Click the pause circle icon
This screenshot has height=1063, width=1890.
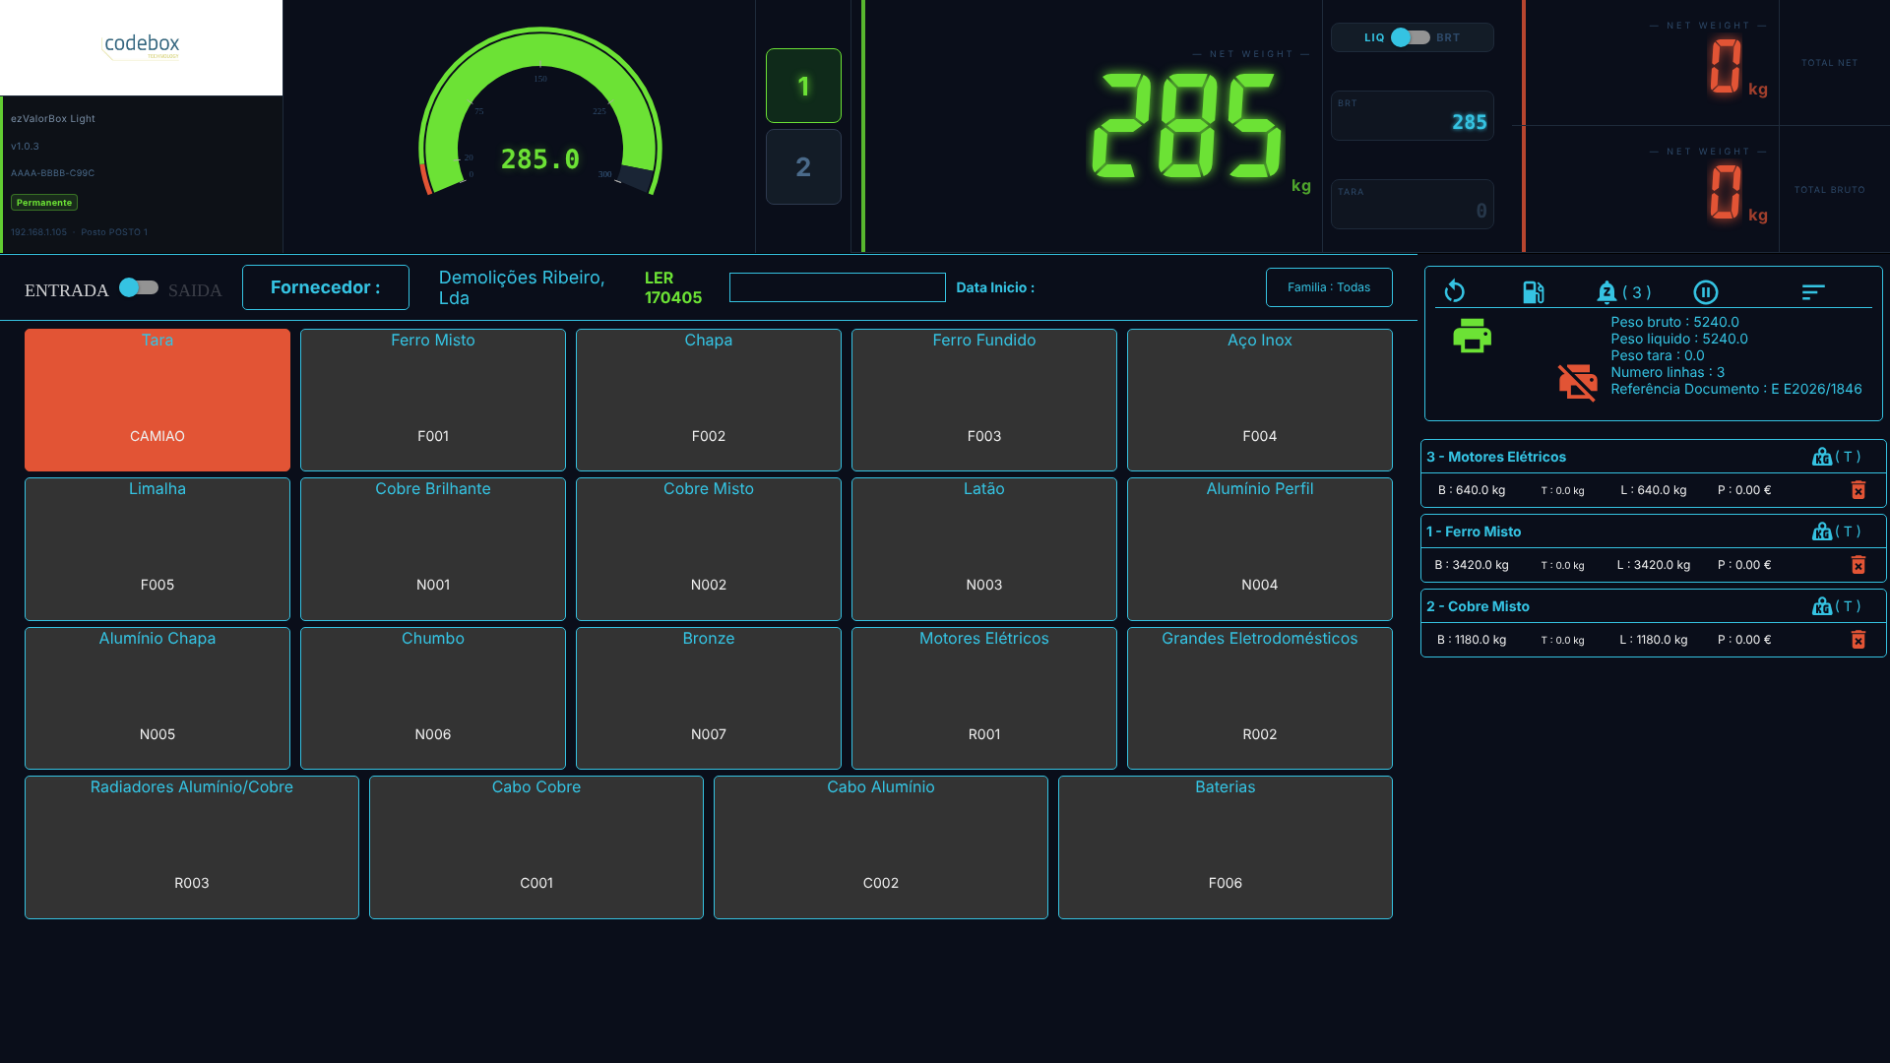(1705, 291)
